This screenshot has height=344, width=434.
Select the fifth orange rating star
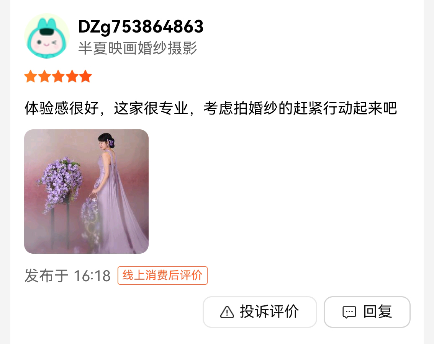pos(85,76)
